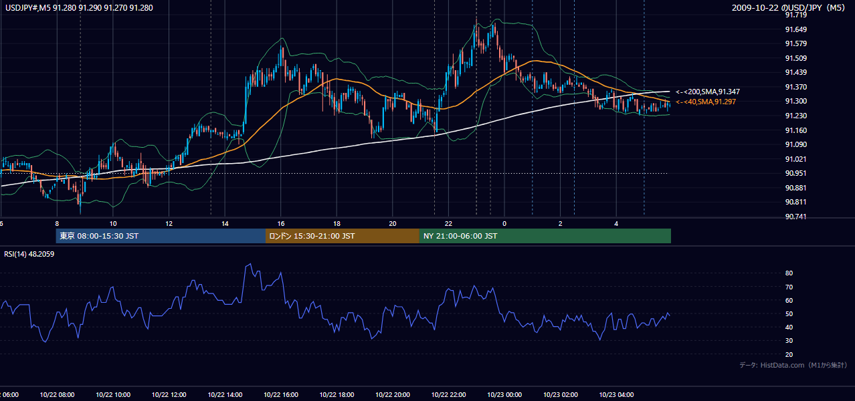Select the ロンドン 15:30-21:00 JST session bar
The height and width of the screenshot is (401, 855).
point(343,236)
